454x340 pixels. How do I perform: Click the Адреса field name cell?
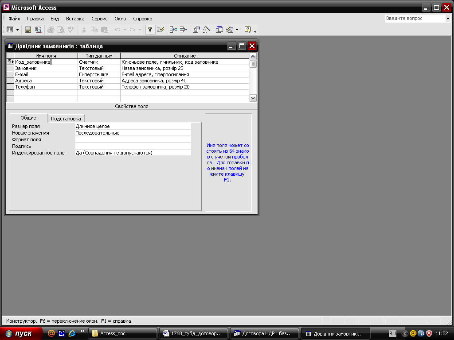(x=46, y=81)
